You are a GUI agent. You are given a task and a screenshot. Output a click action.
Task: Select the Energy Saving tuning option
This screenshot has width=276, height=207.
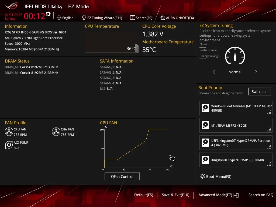209,56
